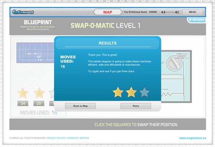Click the blueprint circuit thumbnail
Viewport: 215px width, 147px height.
pos(35,53)
